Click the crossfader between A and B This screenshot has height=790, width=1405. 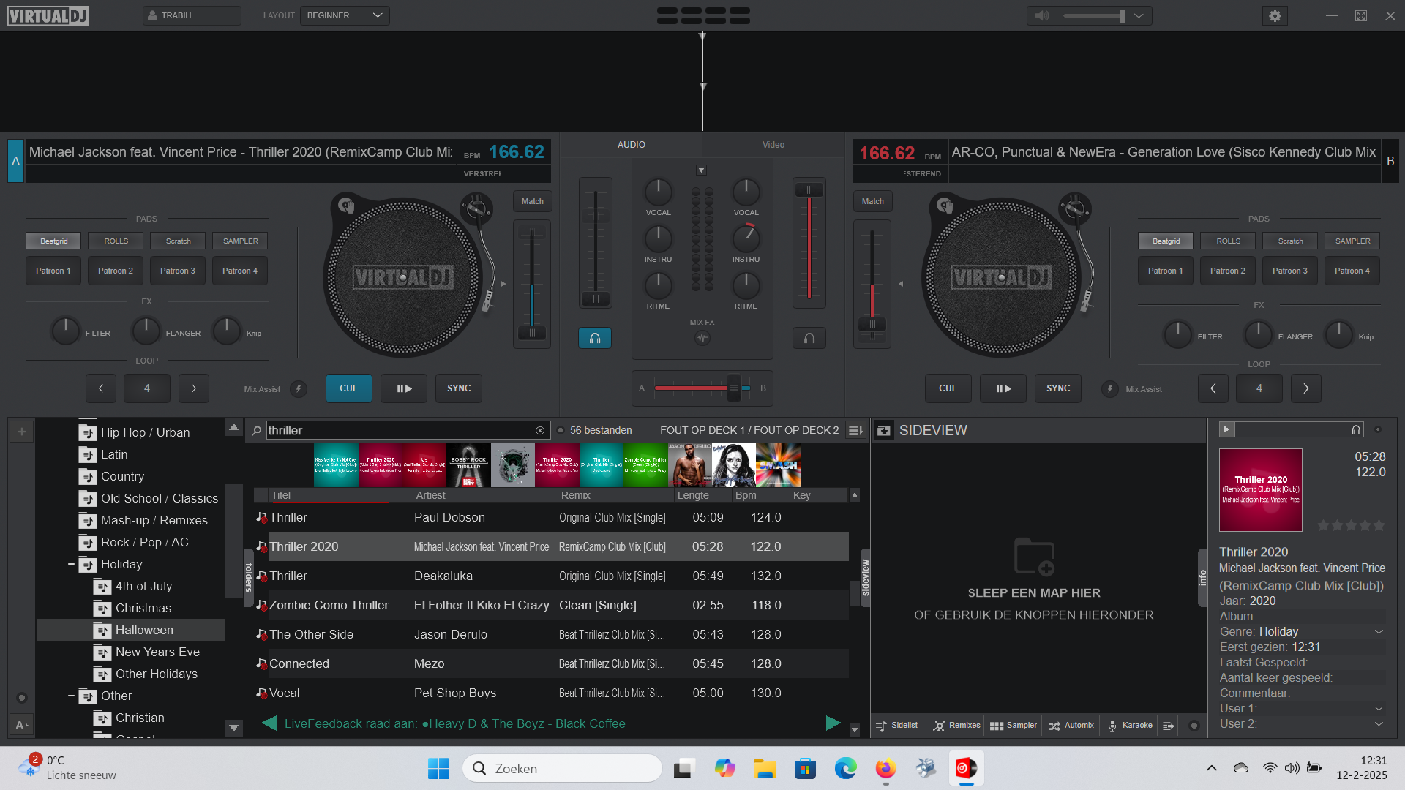click(x=702, y=388)
